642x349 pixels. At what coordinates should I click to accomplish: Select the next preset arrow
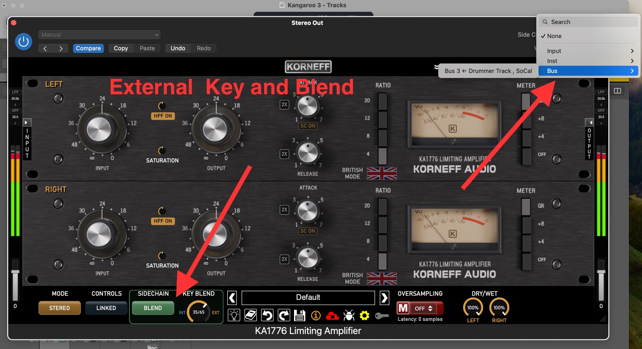point(384,298)
